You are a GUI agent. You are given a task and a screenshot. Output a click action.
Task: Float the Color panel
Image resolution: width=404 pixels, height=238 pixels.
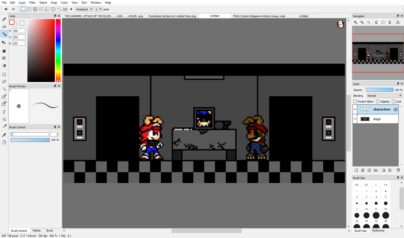click(55, 16)
